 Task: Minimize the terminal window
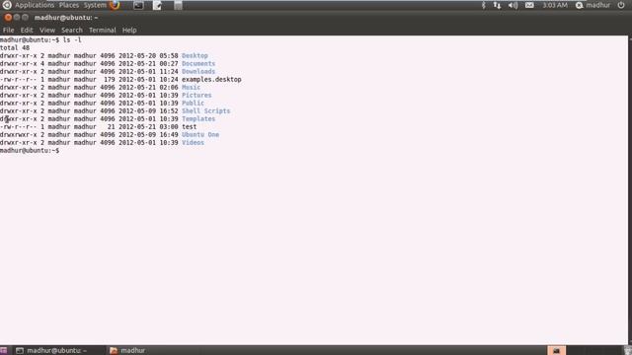[x=17, y=18]
